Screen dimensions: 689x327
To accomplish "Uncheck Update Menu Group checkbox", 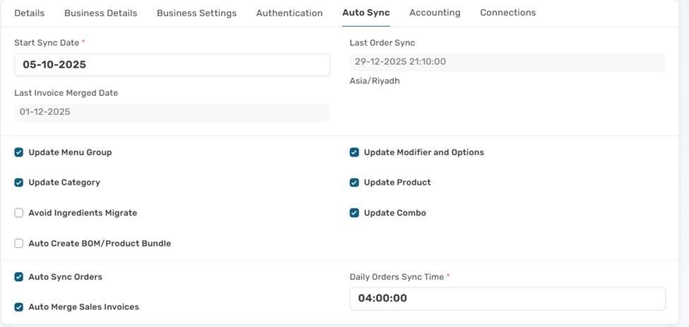I will (x=19, y=152).
